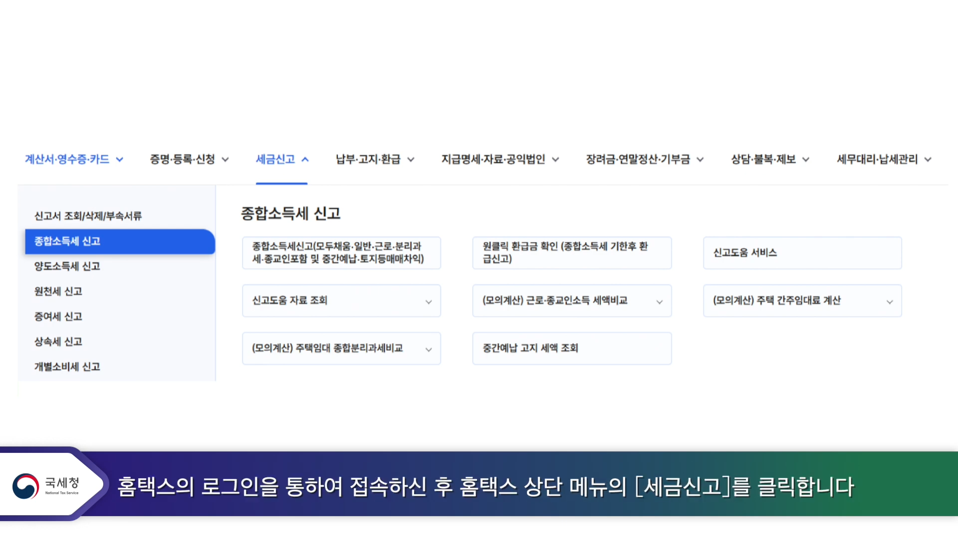Open the 증명·등록·신청 menu
958x538 pixels.
[189, 159]
